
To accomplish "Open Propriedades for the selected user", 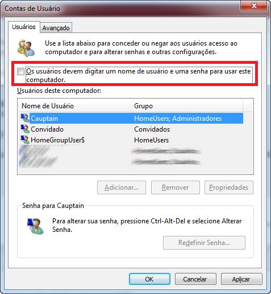I will 229,187.
